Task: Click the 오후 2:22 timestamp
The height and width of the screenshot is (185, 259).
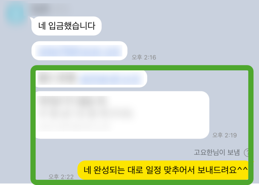Action: click(x=61, y=177)
